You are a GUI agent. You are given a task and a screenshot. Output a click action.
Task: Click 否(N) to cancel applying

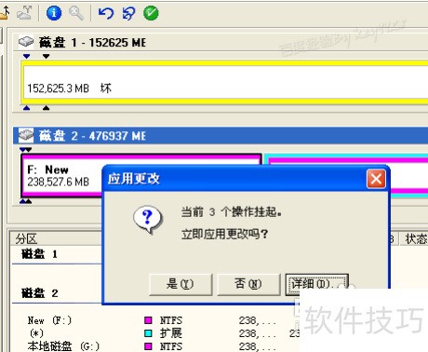248,284
